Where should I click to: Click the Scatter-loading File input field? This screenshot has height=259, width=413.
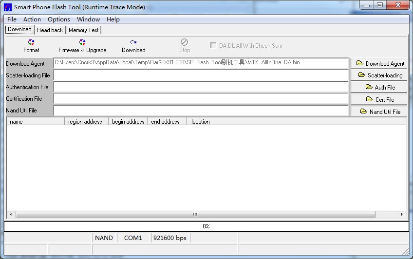point(201,75)
